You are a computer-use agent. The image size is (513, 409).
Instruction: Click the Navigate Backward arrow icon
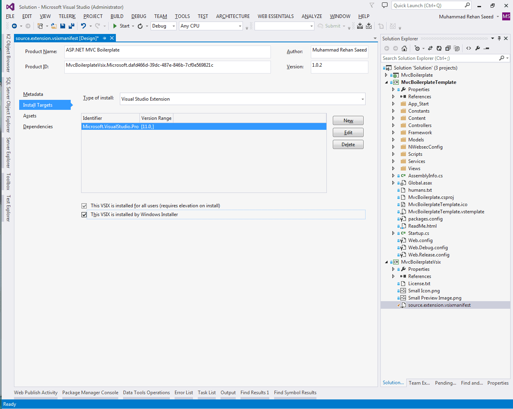(x=14, y=26)
